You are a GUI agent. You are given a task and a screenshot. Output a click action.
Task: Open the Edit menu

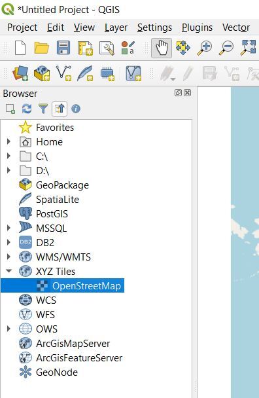point(56,27)
